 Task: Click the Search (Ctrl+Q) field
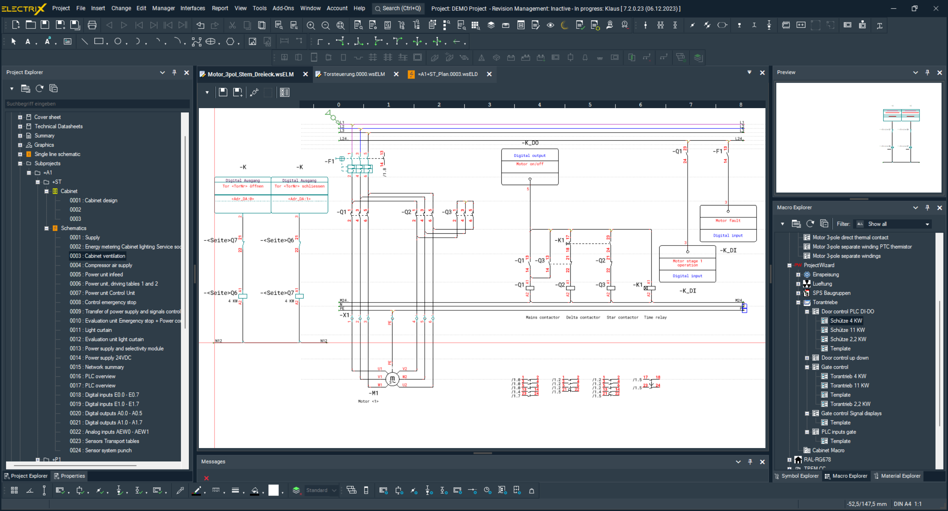[x=398, y=8]
